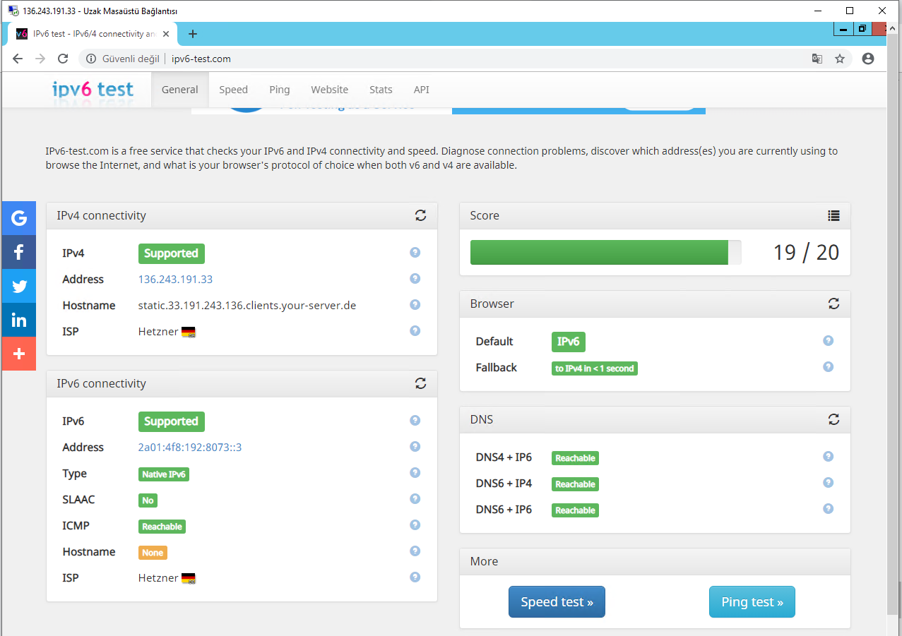Click the DNS4 + IP6 Reachable badge

click(575, 458)
